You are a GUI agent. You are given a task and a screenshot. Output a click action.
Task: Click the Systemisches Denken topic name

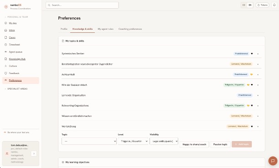click(x=73, y=53)
